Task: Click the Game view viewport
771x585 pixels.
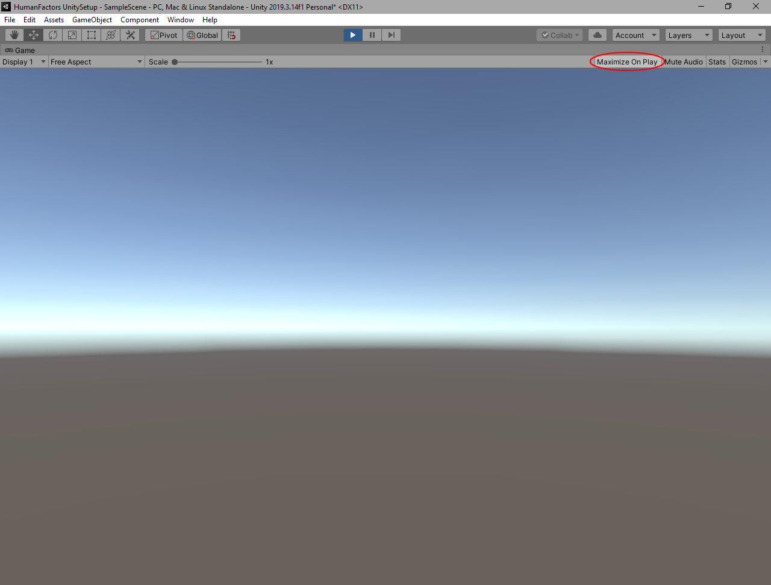Action: (x=385, y=326)
